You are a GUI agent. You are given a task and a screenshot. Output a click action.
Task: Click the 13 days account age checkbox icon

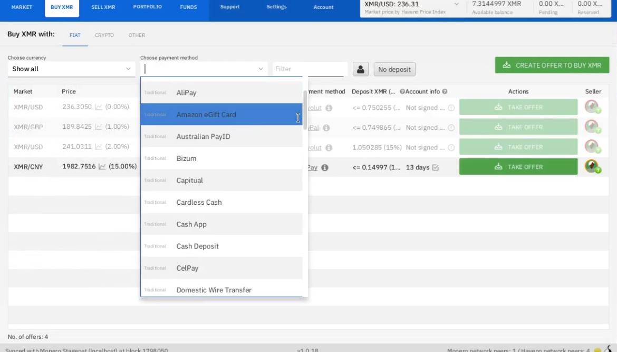[435, 167]
